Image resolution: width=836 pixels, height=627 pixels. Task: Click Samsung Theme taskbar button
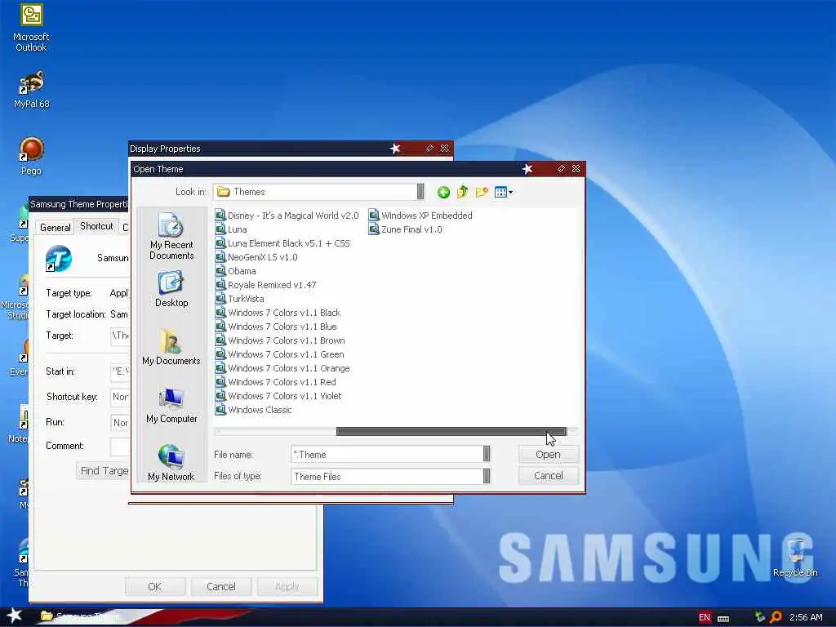pyautogui.click(x=81, y=616)
